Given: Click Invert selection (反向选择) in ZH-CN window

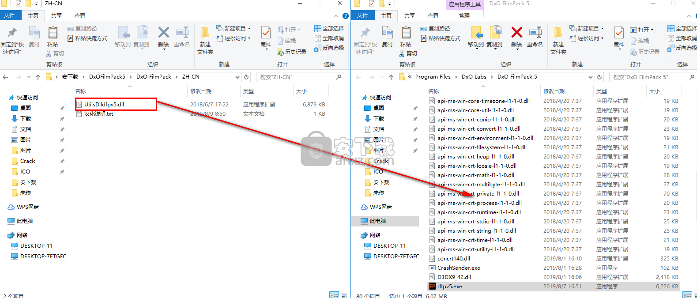Looking at the screenshot, I should (x=329, y=48).
